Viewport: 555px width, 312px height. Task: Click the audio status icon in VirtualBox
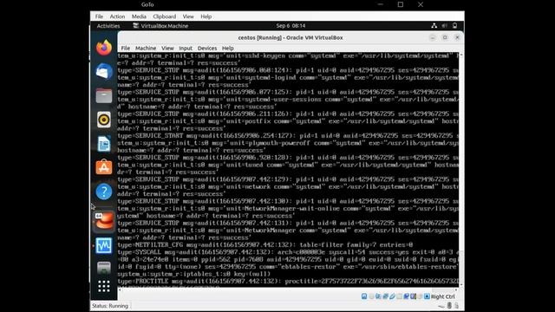(378, 296)
